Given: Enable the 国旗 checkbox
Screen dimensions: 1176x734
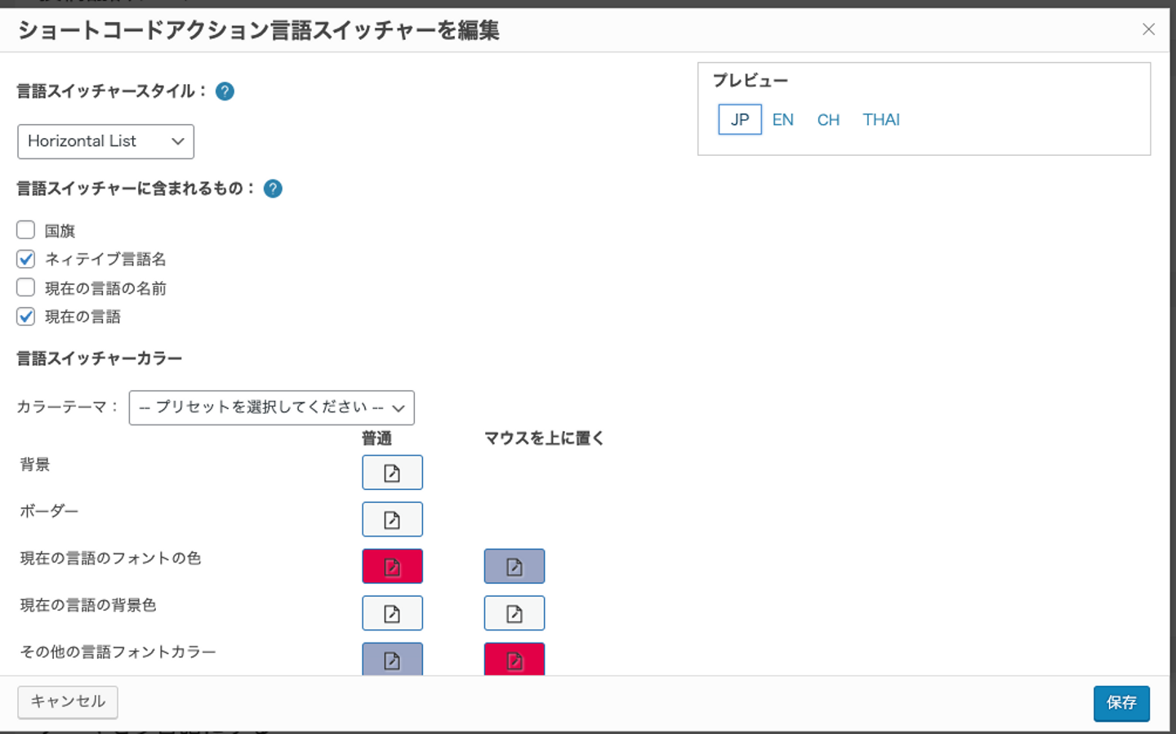Looking at the screenshot, I should [26, 230].
